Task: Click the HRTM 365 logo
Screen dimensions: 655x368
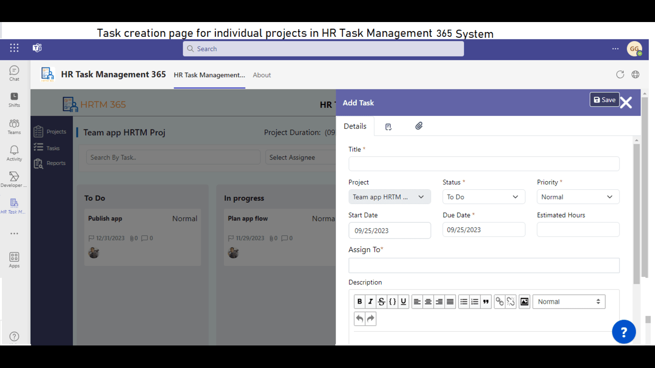Action: tap(94, 104)
